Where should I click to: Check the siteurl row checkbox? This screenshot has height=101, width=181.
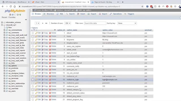click(x=33, y=33)
